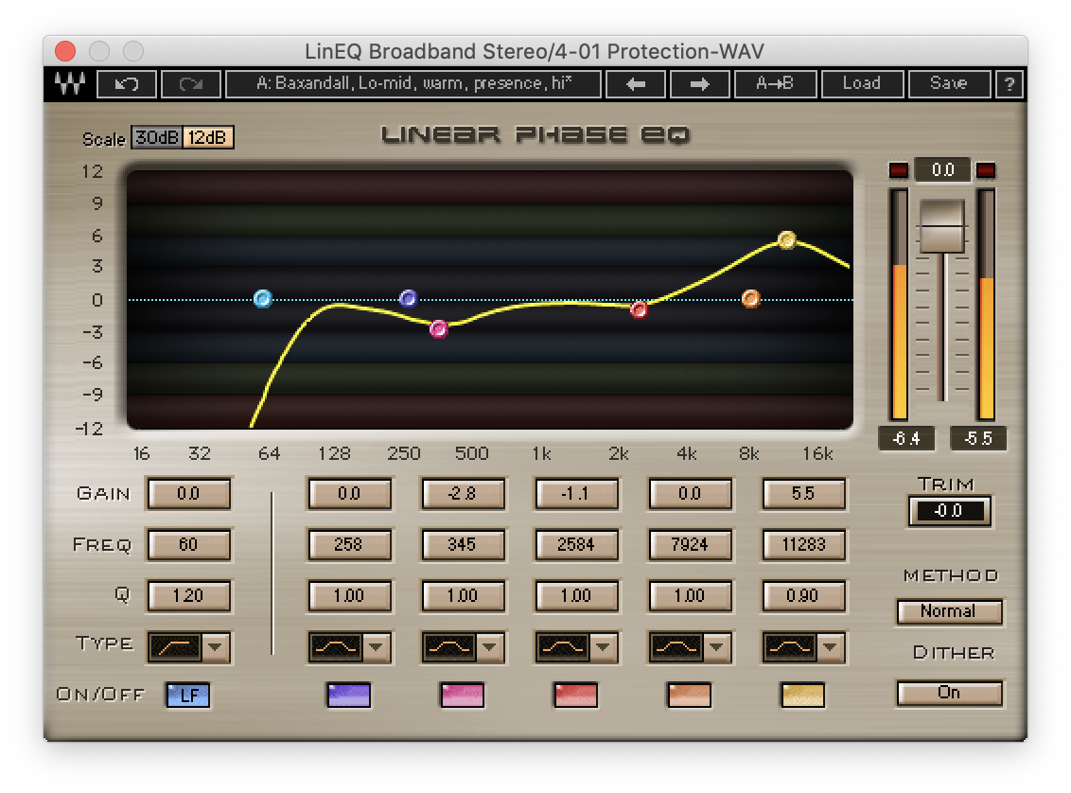Viewport: 1071px width, 793px height.
Task: Go to next preset with right arrow
Action: (x=700, y=84)
